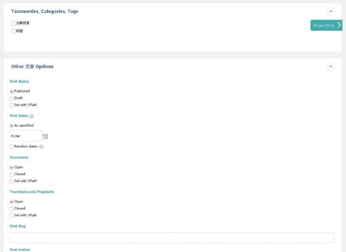Check the 分类目录 taxonomy checkbox
This screenshot has width=346, height=252.
[14, 23]
